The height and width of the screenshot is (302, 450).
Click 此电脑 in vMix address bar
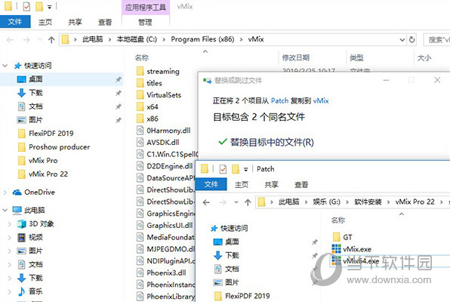[92, 39]
